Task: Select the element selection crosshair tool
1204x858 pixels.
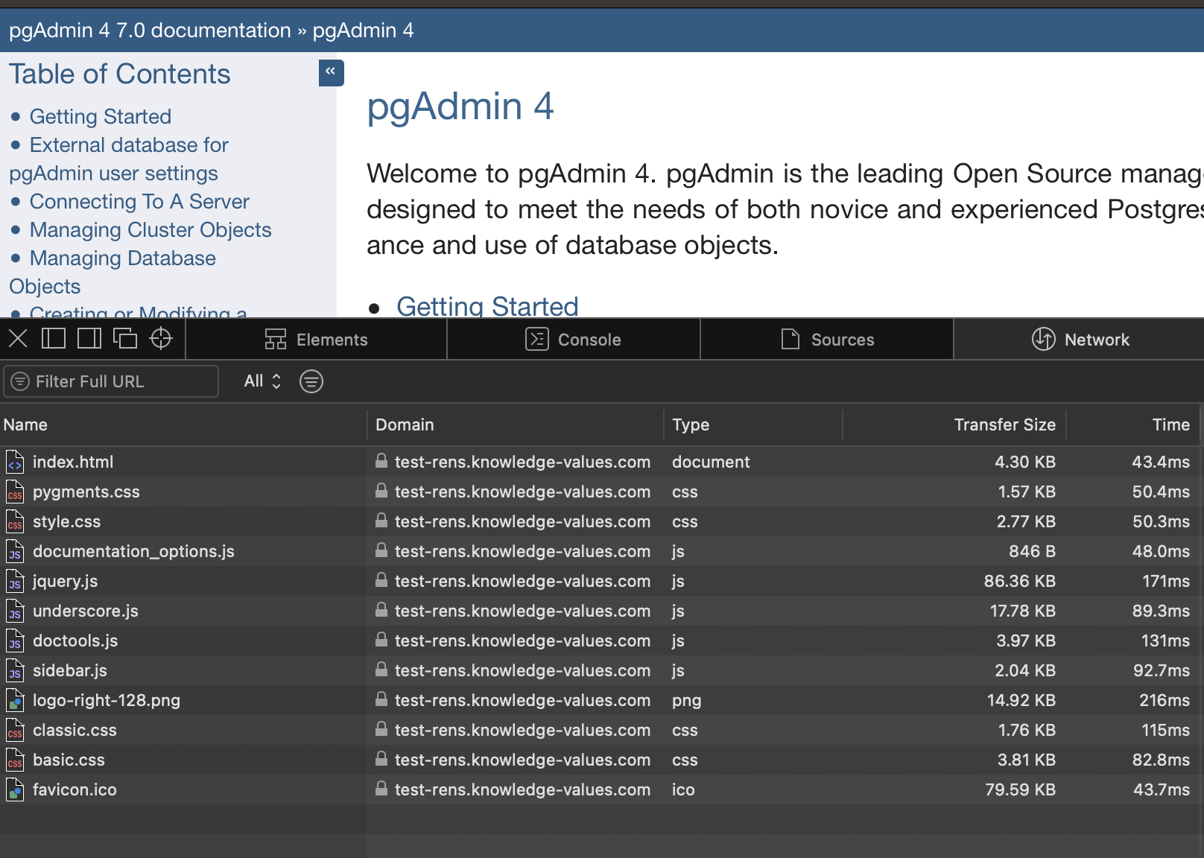Action: click(x=160, y=338)
